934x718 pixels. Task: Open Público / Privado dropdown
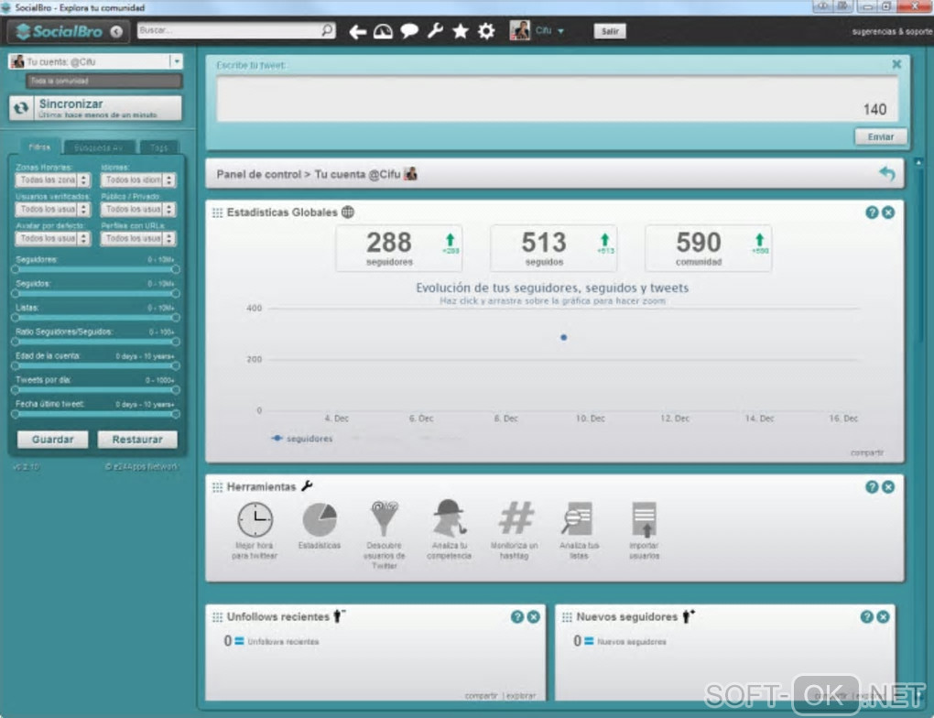tap(138, 209)
